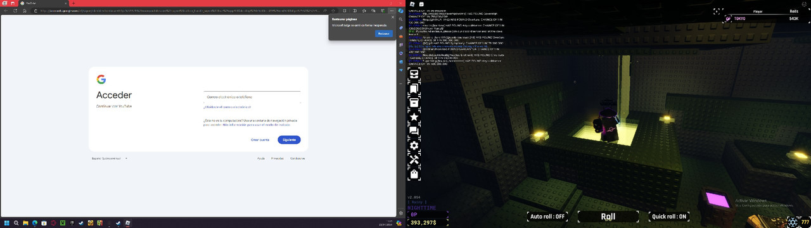Screen dimensions: 811x228
Task: Click the 393,297$ money counter
Action: [427, 223]
